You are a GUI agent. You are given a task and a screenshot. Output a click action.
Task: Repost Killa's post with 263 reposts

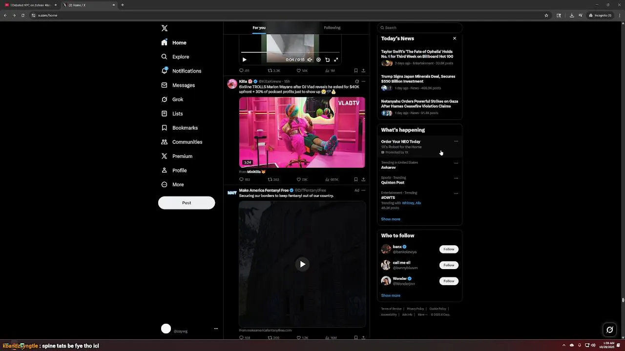point(273,179)
